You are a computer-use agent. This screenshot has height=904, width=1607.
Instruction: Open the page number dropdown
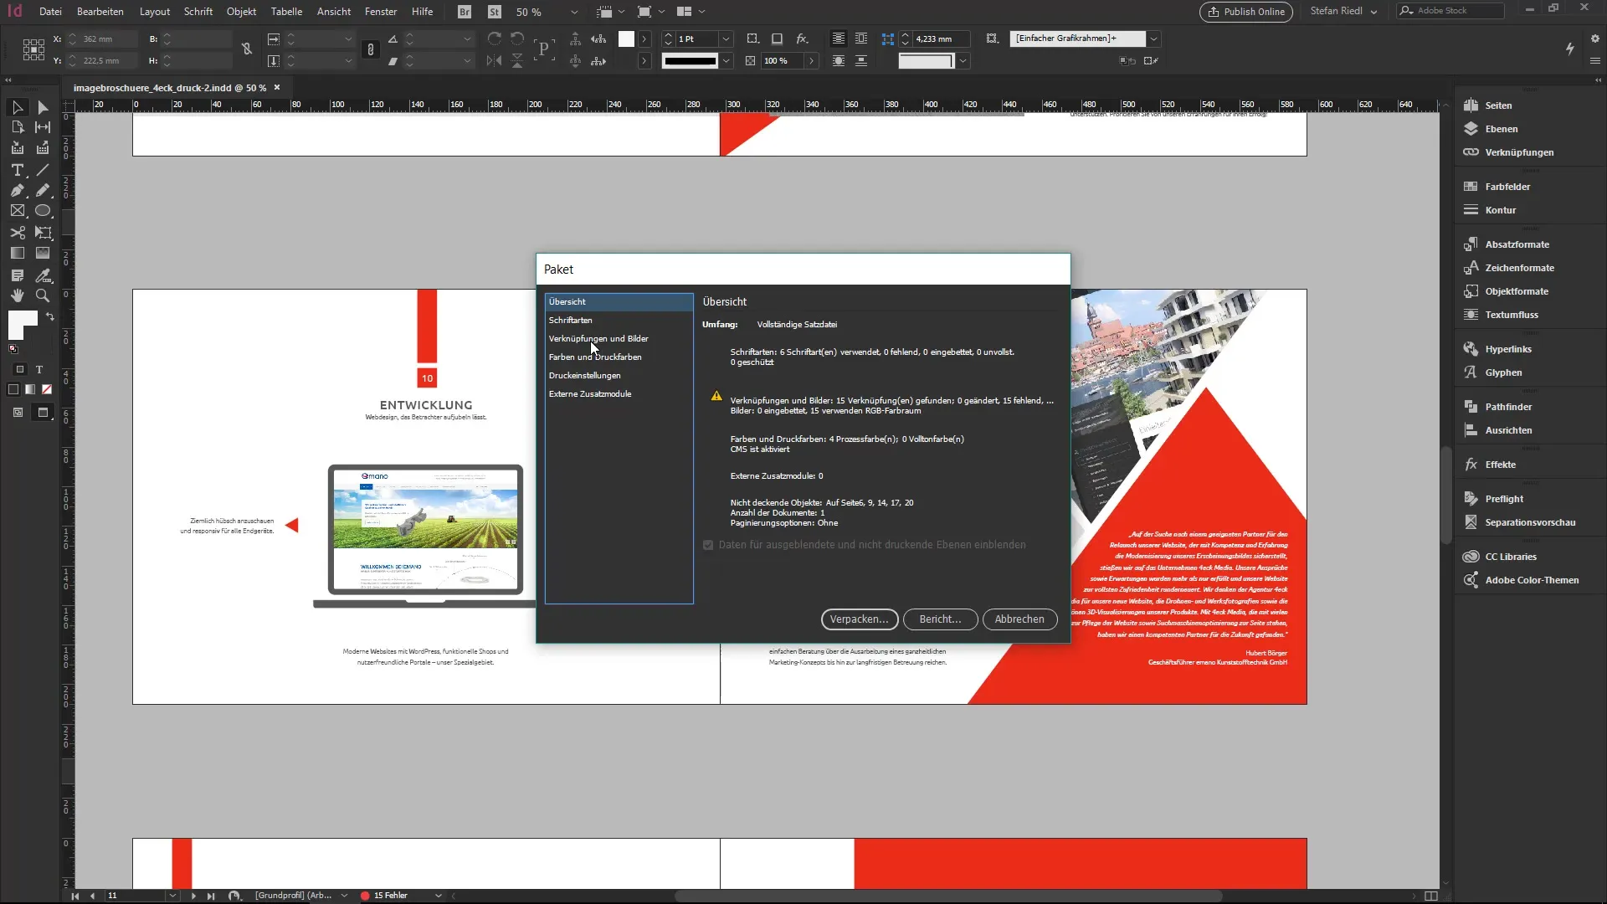pos(172,896)
